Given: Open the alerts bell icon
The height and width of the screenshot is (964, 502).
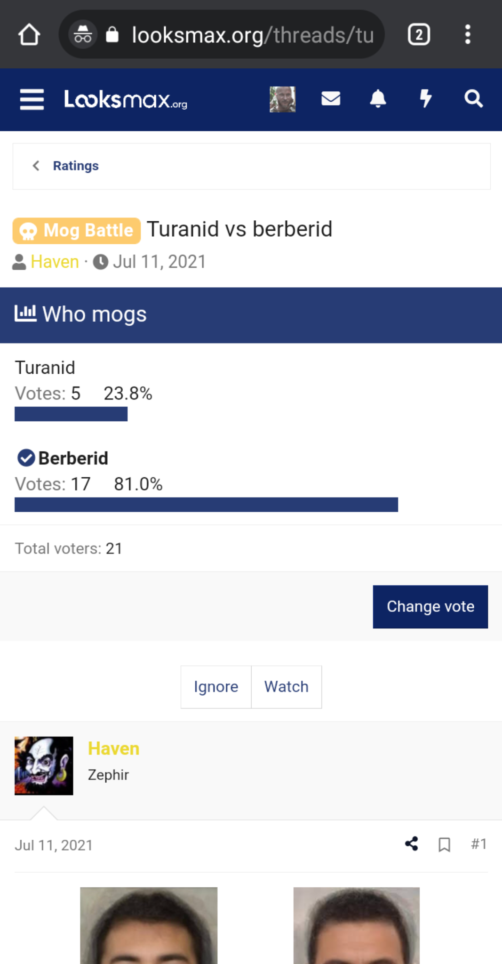Looking at the screenshot, I should click(x=378, y=99).
